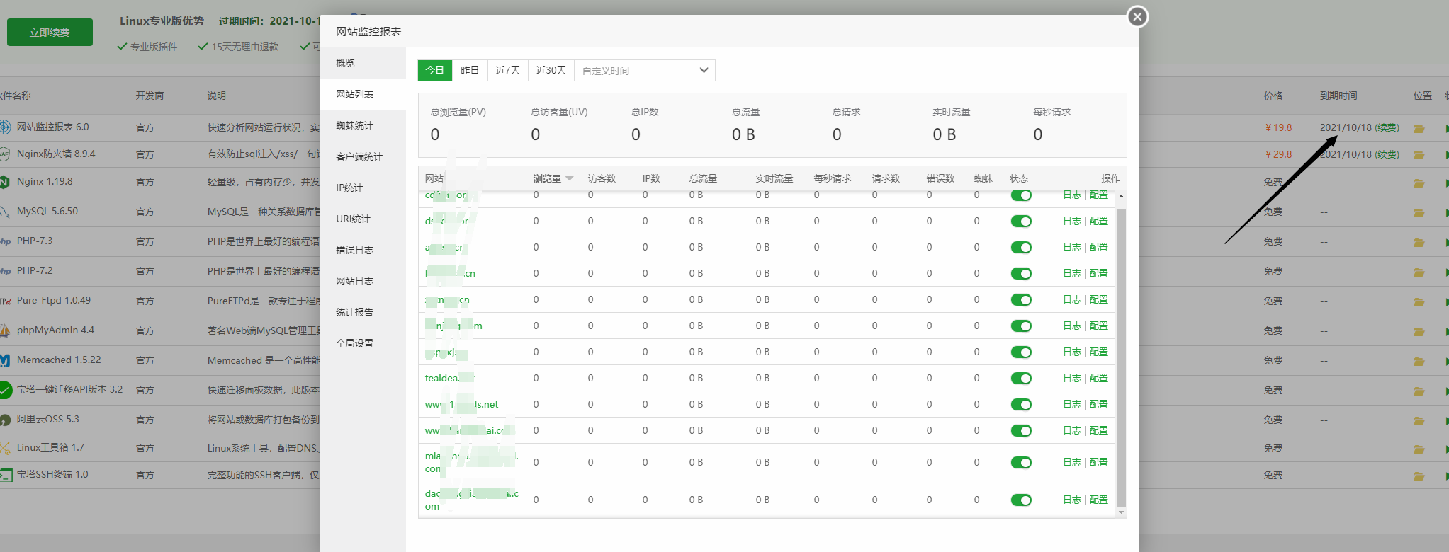Screen dimensions: 1449x552
Task: Click the 阿里云OSS plugin icon
Action: 5,420
